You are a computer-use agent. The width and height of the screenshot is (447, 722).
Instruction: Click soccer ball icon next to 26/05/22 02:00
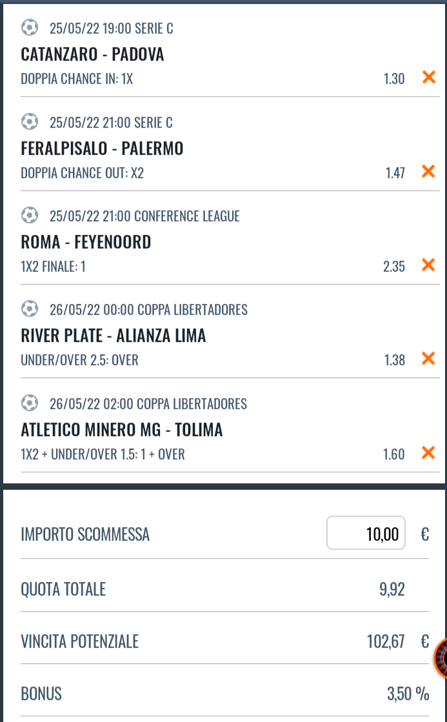click(x=30, y=403)
